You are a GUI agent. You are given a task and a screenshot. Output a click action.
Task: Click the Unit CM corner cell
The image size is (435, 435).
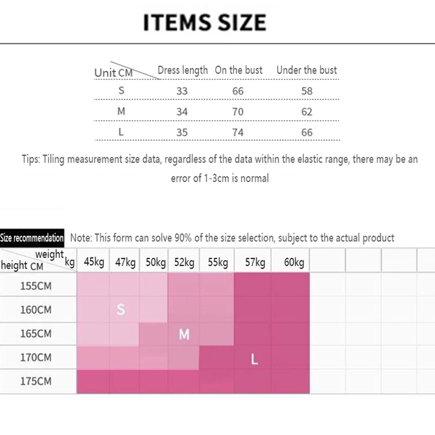(114, 73)
